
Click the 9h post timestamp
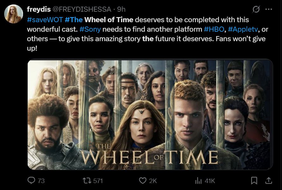[121, 9]
